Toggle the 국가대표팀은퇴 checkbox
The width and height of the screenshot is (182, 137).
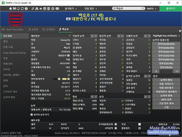(x=116, y=124)
